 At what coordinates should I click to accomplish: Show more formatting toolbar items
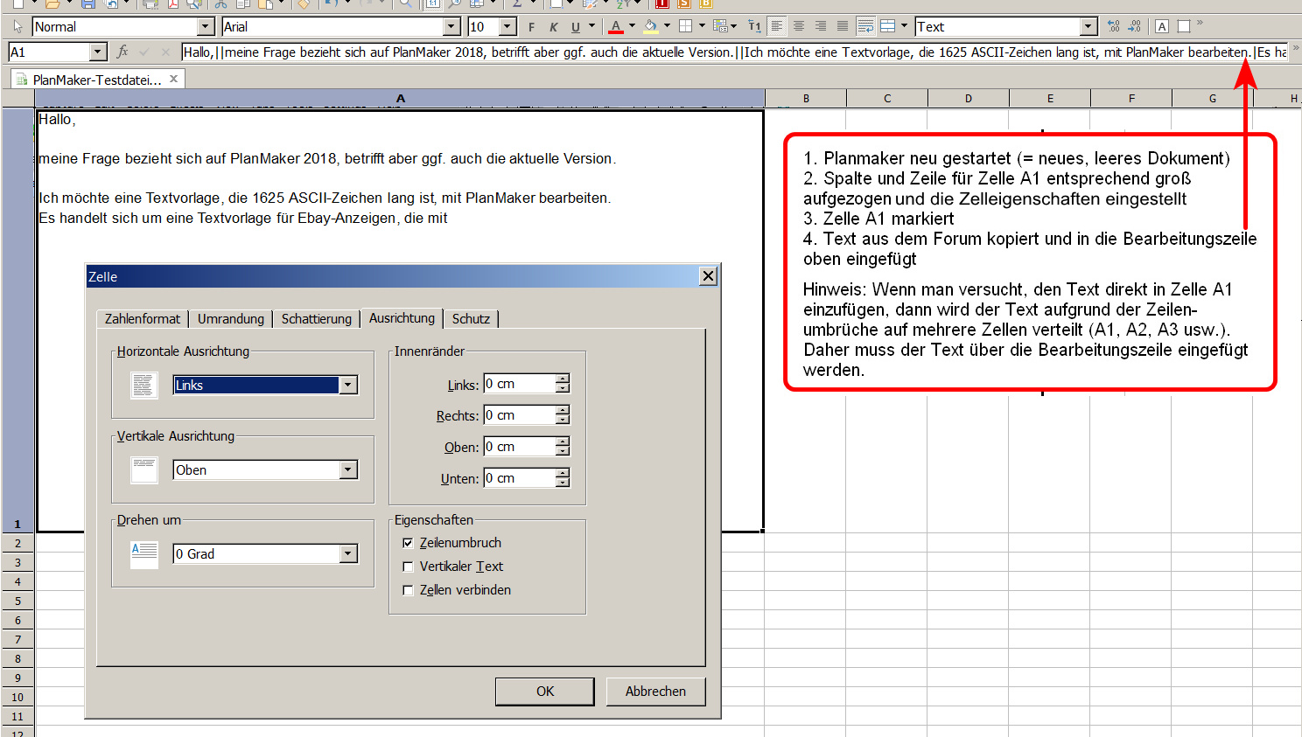1200,24
